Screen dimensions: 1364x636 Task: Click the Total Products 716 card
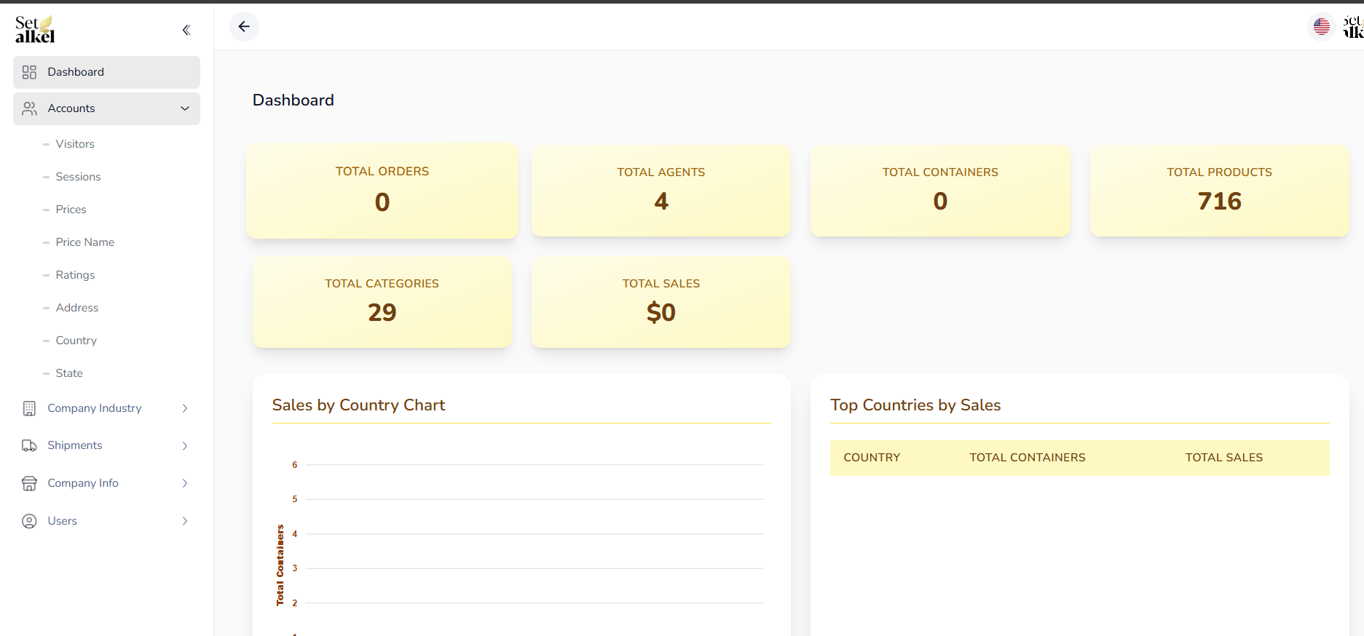[x=1220, y=191]
